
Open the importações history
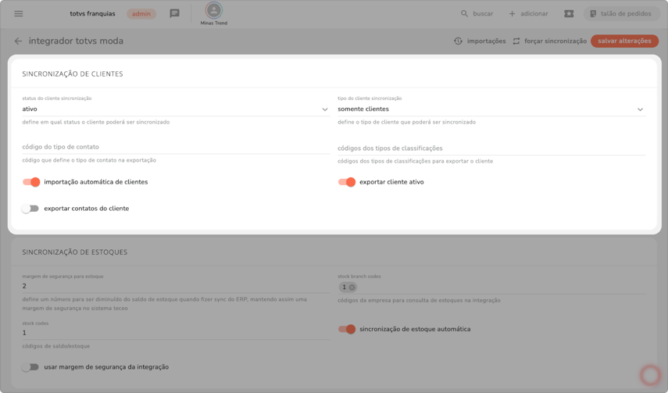(x=480, y=41)
